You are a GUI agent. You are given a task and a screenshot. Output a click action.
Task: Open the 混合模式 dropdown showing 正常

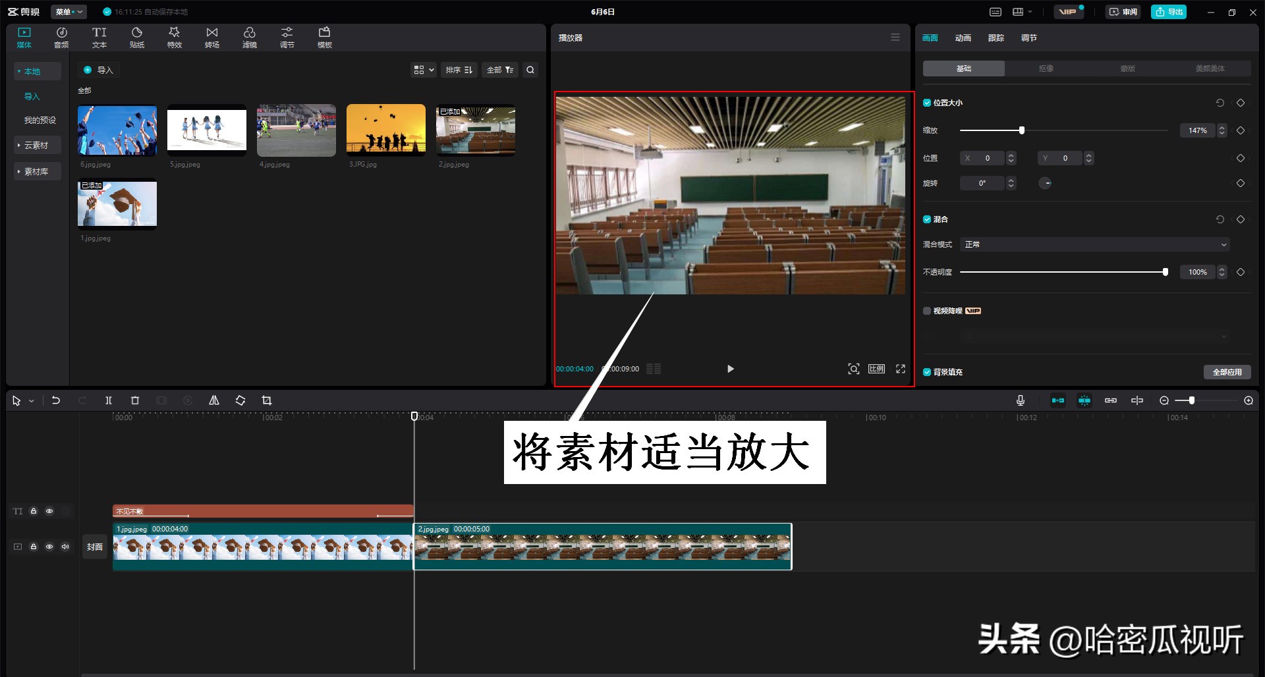1094,244
